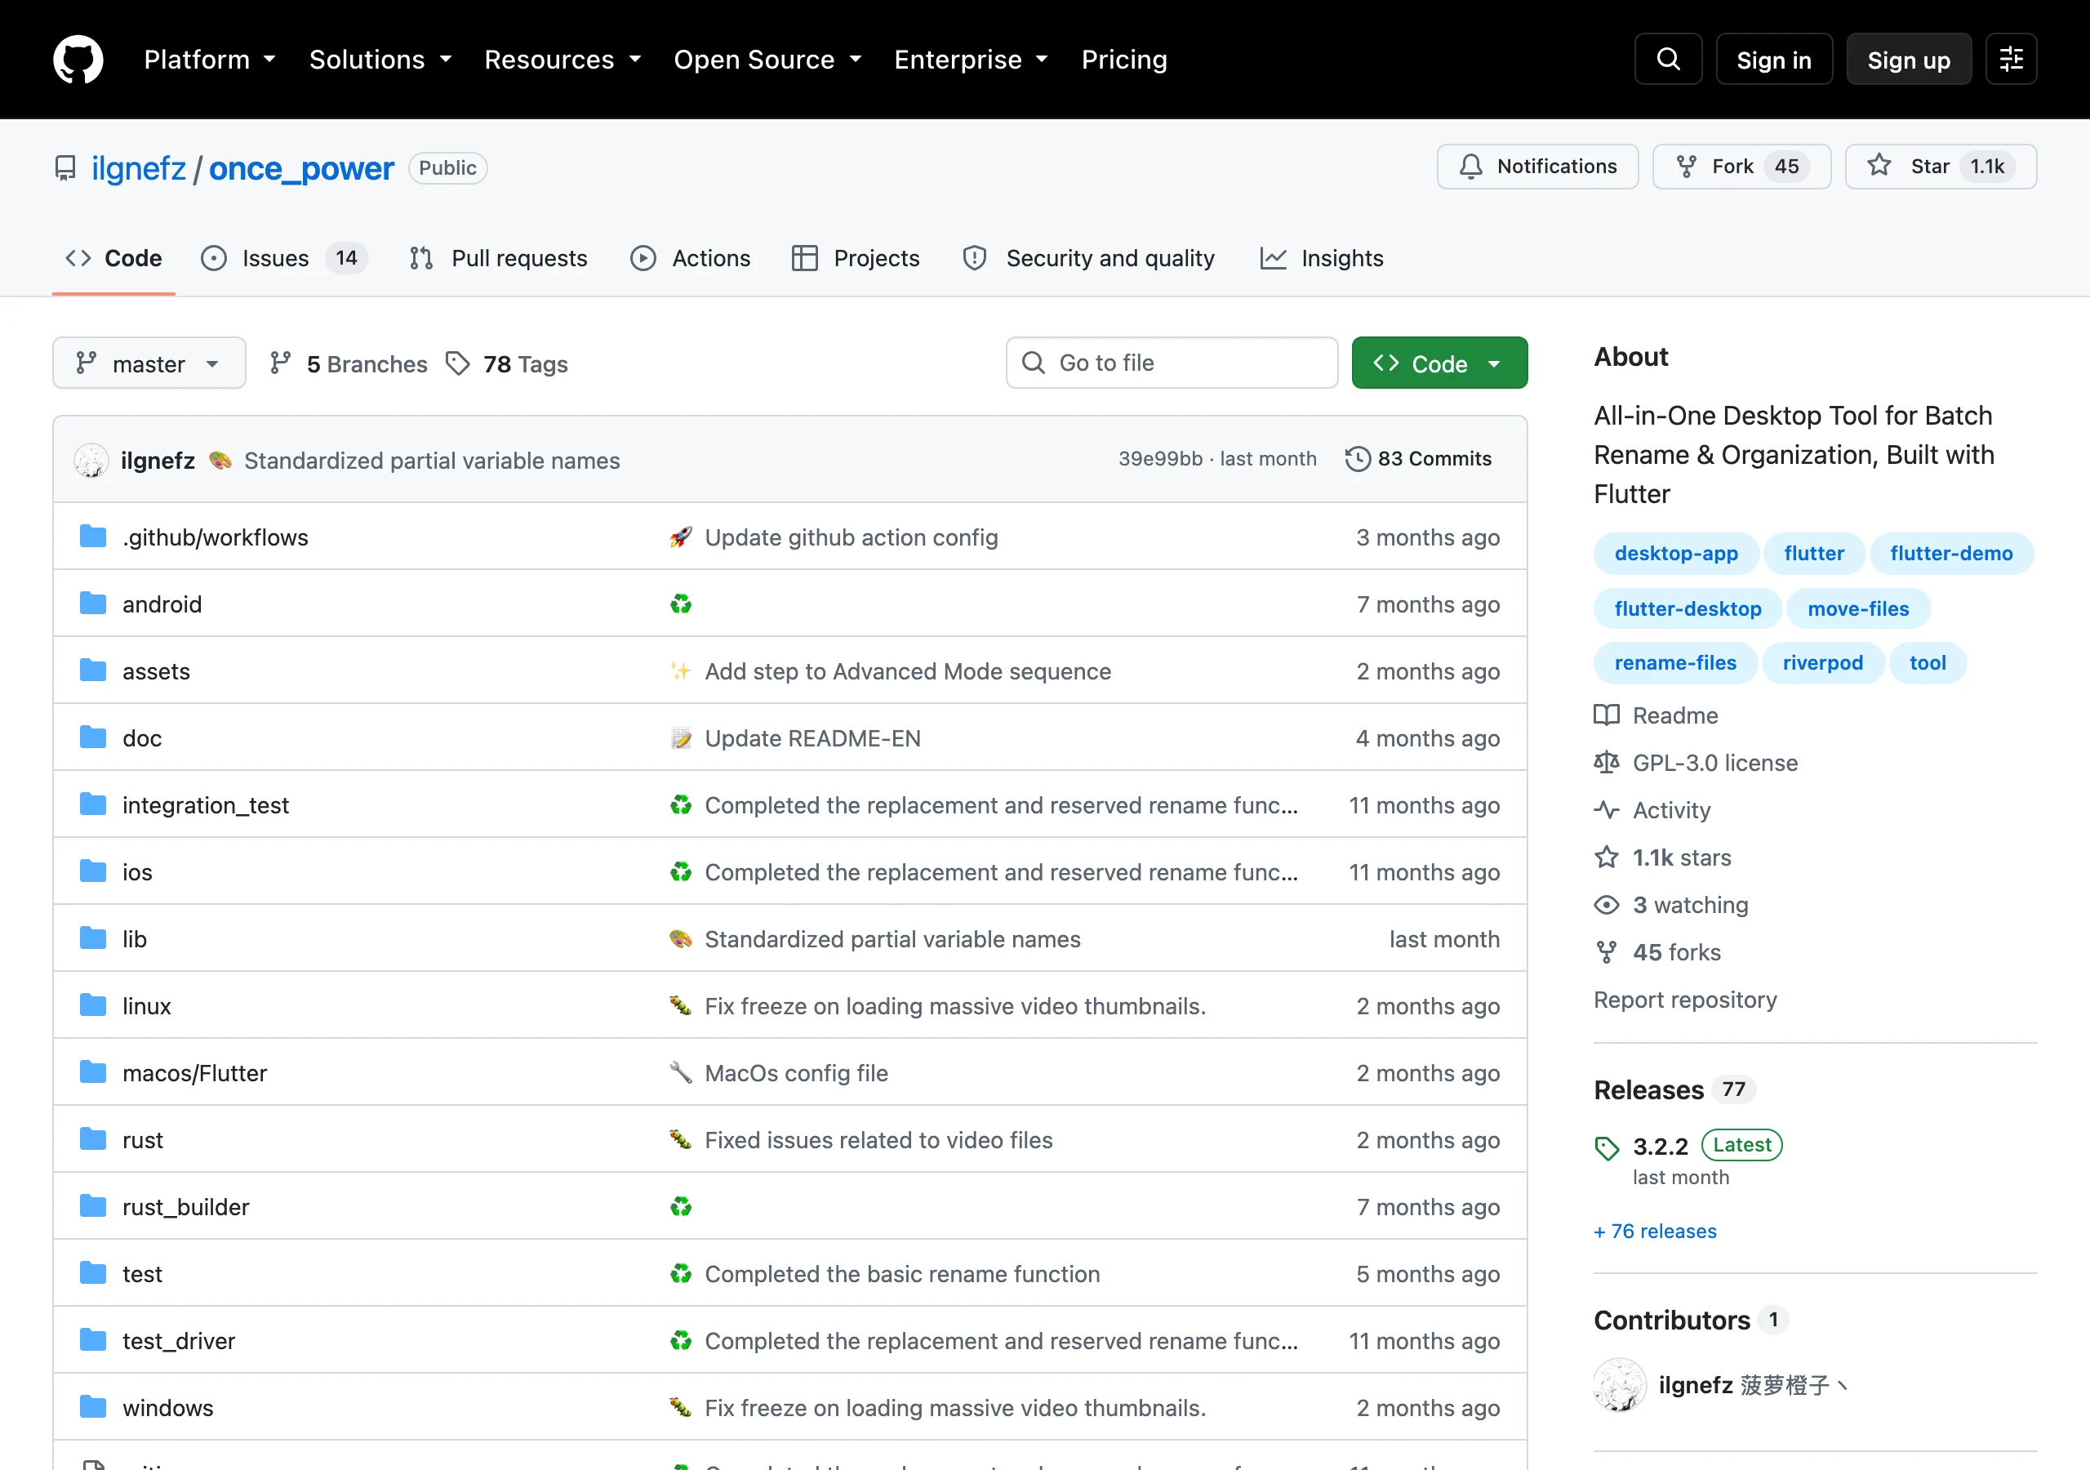Screen dimensions: 2090x1470
Task: Switch to the Issues tab
Action: coord(284,259)
